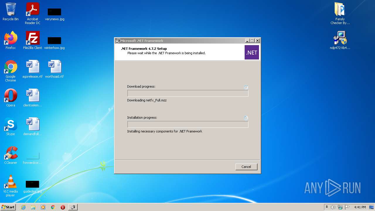This screenshot has height=211, width=375.
Task: Select winterhow.jpg desktop file
Action: [x=54, y=43]
